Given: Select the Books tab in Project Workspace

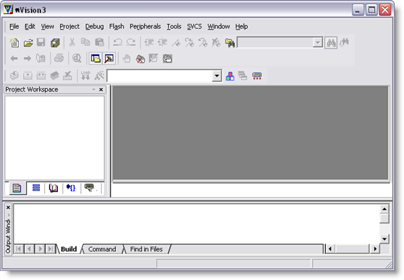Looking at the screenshot, I should pyautogui.click(x=53, y=188).
